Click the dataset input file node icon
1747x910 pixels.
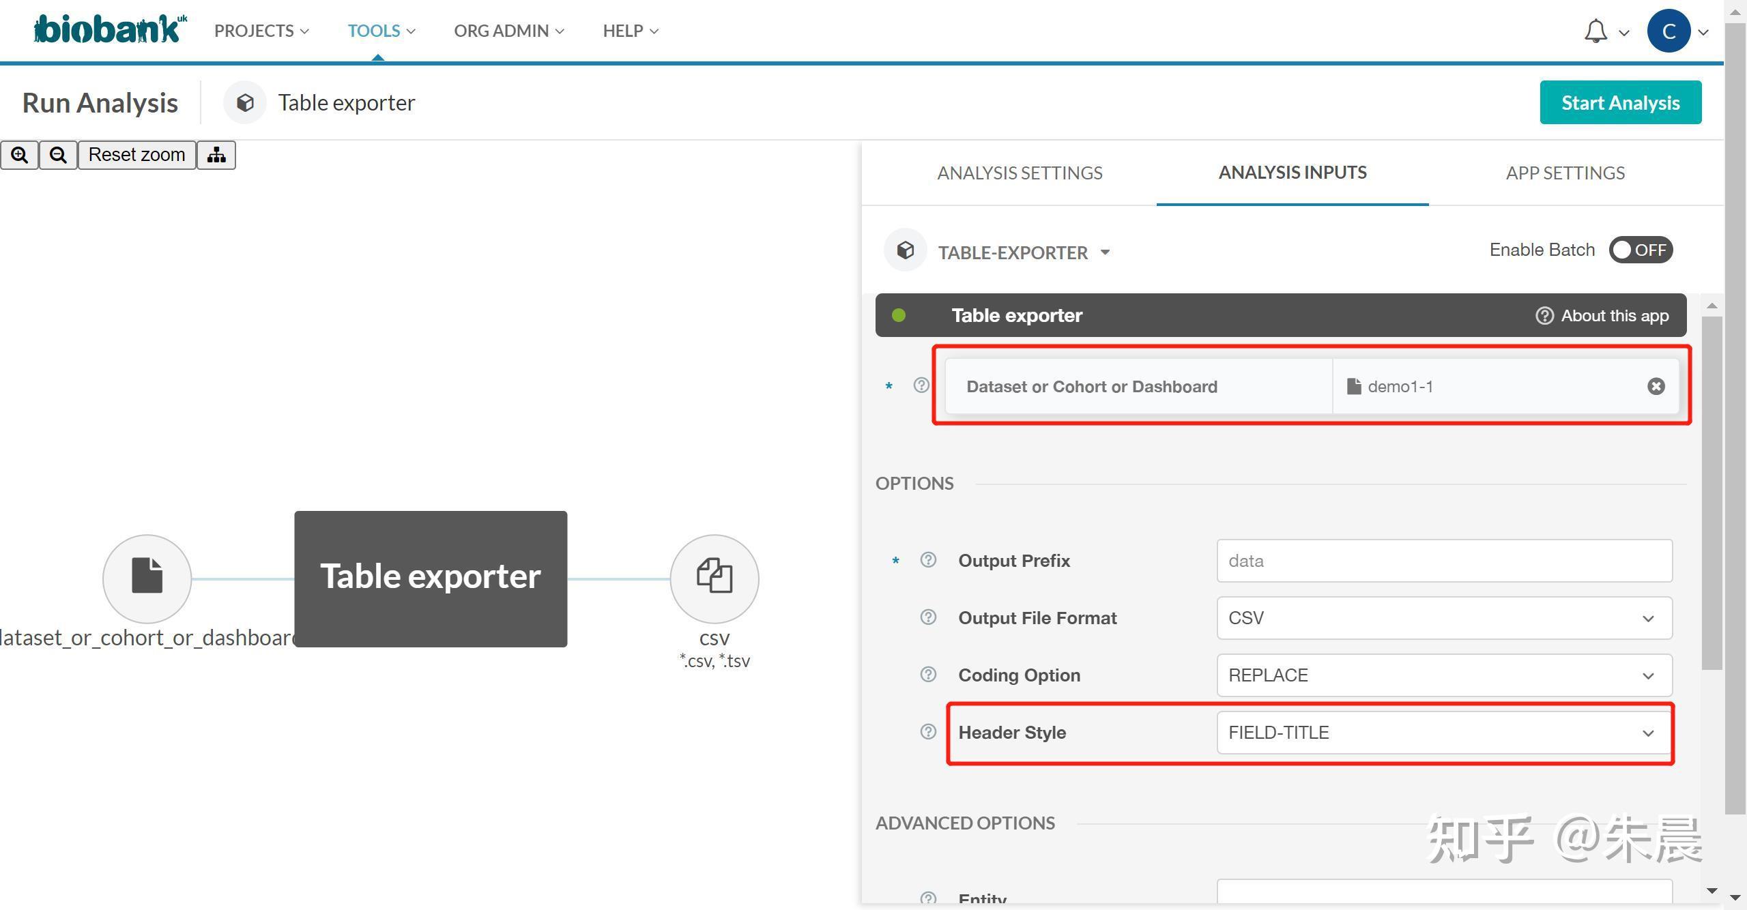coord(147,578)
